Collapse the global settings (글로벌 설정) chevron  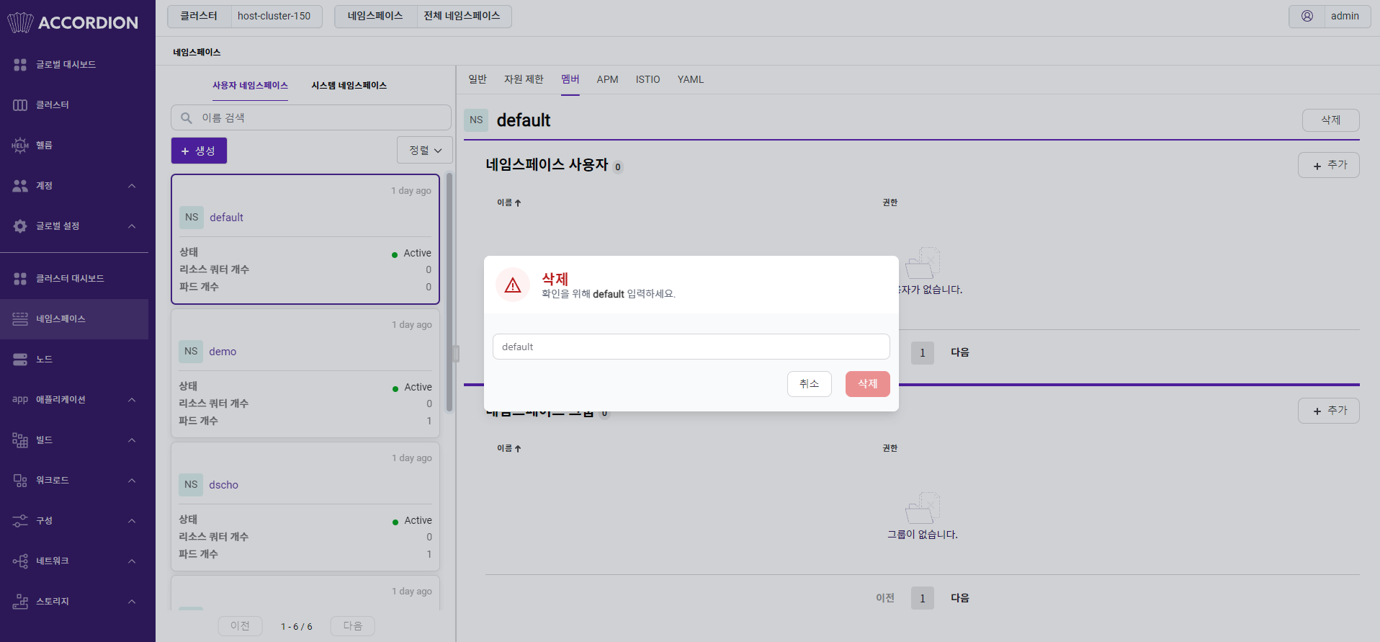pyautogui.click(x=132, y=226)
